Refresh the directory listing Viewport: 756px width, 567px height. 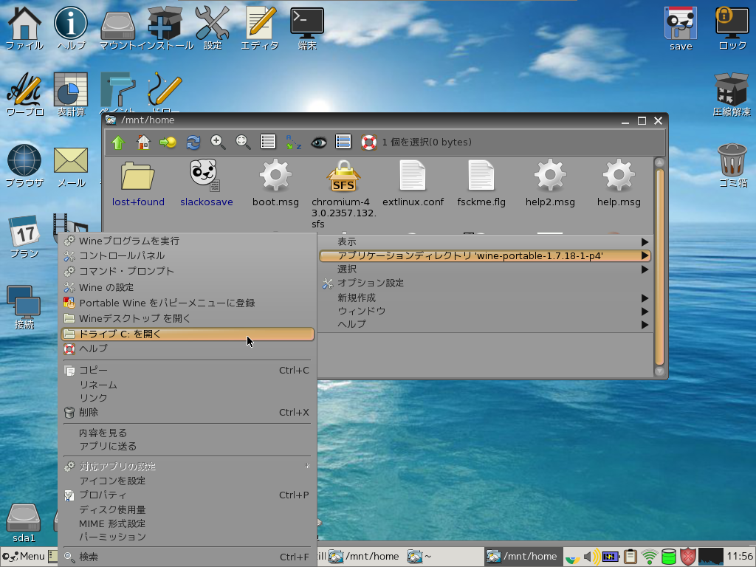pyautogui.click(x=193, y=142)
